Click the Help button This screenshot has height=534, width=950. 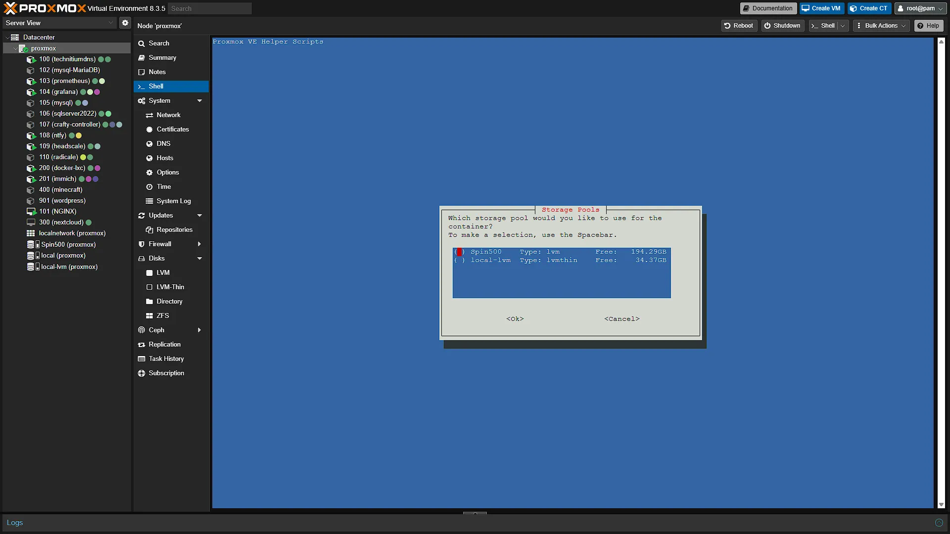coord(928,26)
